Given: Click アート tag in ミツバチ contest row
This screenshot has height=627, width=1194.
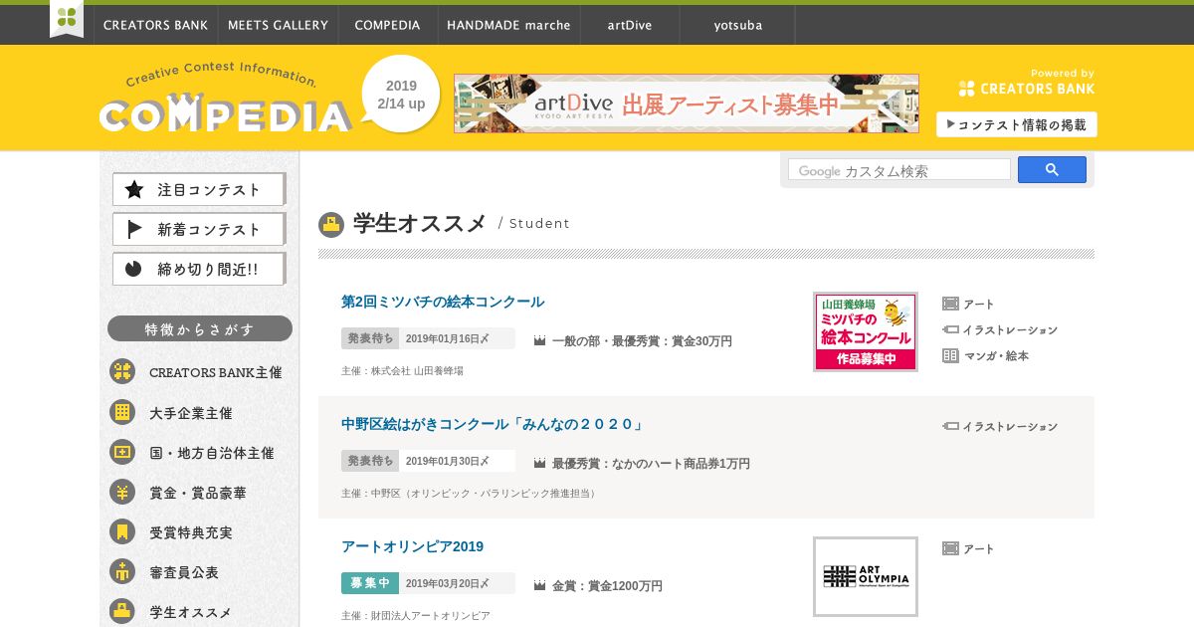Looking at the screenshot, I should [x=968, y=304].
